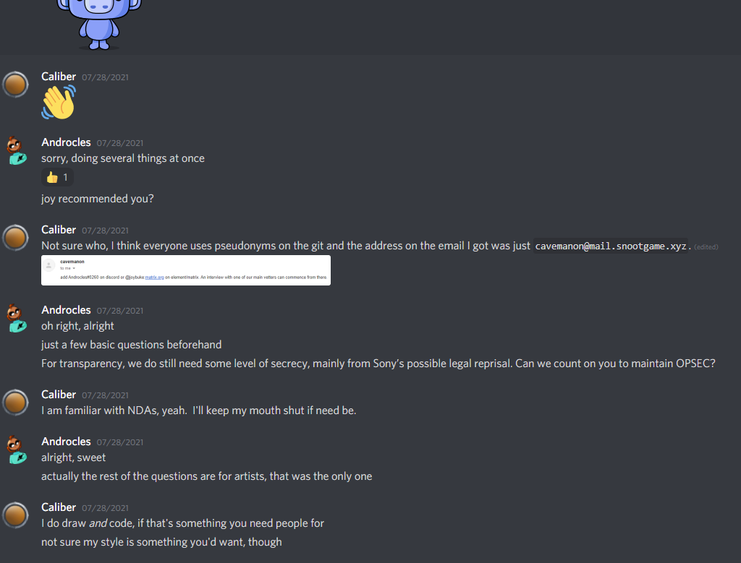Screen dimensions: 741x563
Task: Click the "(edited)" label on Caliber's message
Action: point(706,247)
